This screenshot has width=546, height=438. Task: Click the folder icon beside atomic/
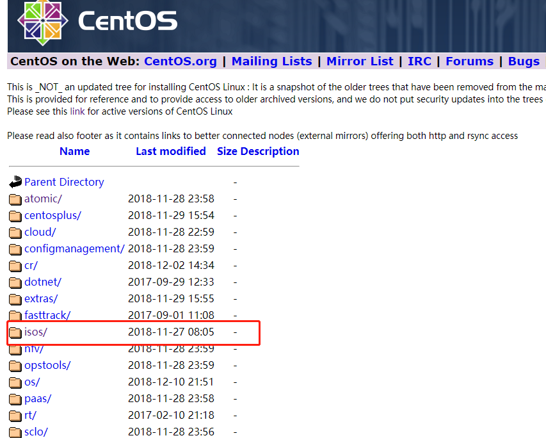(15, 199)
